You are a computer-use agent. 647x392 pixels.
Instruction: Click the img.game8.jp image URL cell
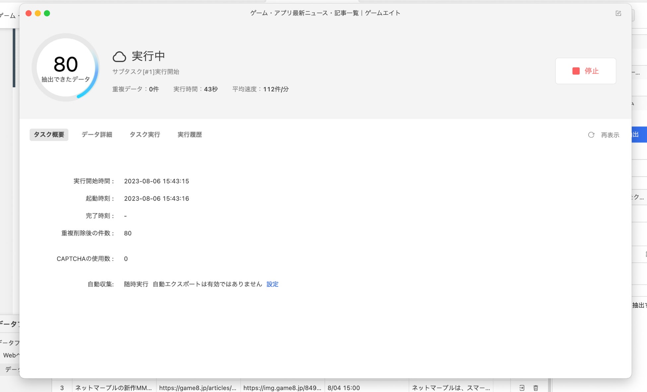282,388
